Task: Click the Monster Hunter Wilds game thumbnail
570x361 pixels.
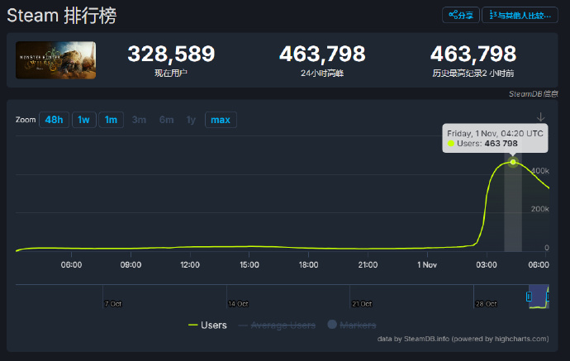Action: coord(56,60)
